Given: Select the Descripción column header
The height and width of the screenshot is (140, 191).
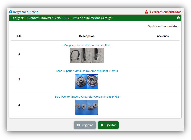Looking at the screenshot, I should point(87,36).
